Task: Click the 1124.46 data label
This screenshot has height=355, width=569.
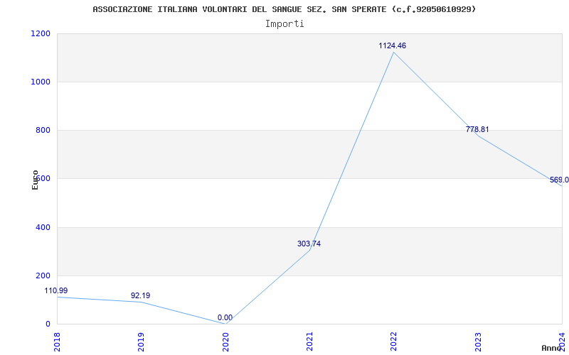Action: click(393, 45)
